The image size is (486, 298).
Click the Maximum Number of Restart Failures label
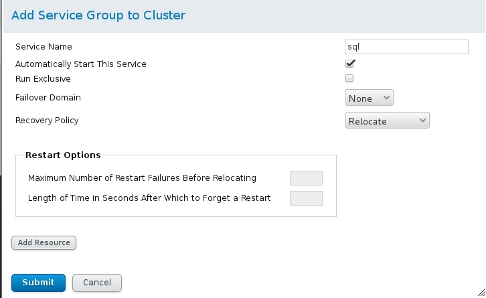tap(142, 178)
